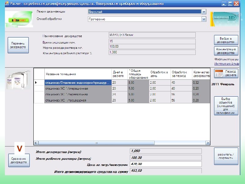The width and height of the screenshot is (245, 184).
Task: Click the horizontal scrollbar right arrow
Action: click(x=208, y=143)
